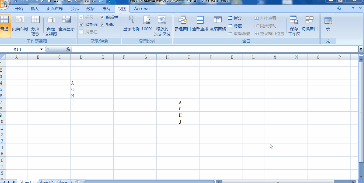
Task: Expand the formula bar with chevron
Action: pyautogui.click(x=361, y=49)
